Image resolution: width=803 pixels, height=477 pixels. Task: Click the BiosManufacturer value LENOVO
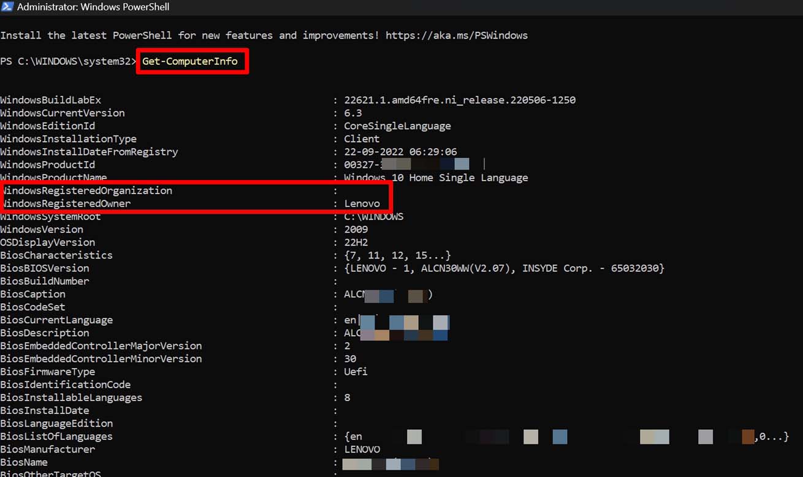pyautogui.click(x=362, y=449)
